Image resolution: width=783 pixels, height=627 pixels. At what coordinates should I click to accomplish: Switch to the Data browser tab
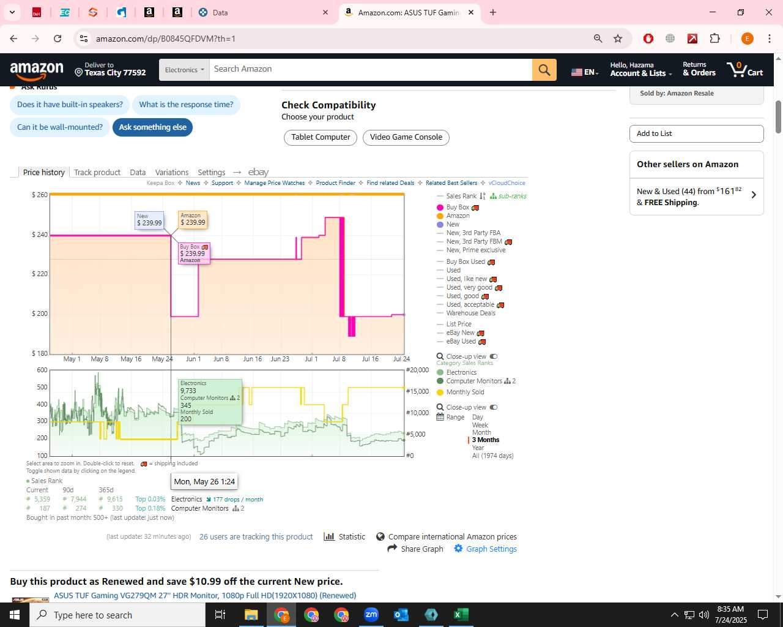pyautogui.click(x=264, y=12)
